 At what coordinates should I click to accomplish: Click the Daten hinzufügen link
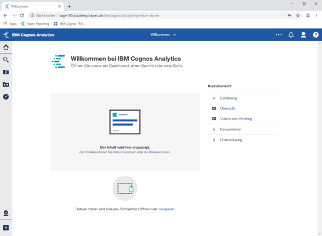(125, 152)
